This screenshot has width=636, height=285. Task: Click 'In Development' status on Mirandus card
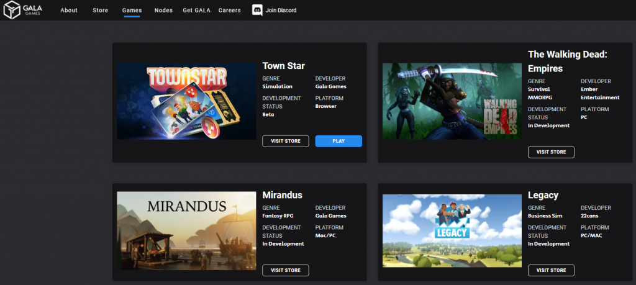click(283, 243)
